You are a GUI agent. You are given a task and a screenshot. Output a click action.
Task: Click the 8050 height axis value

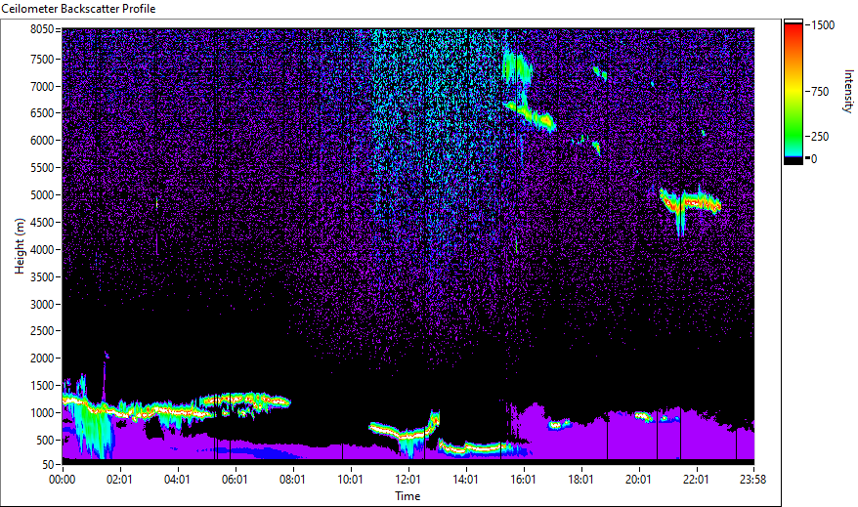(42, 29)
